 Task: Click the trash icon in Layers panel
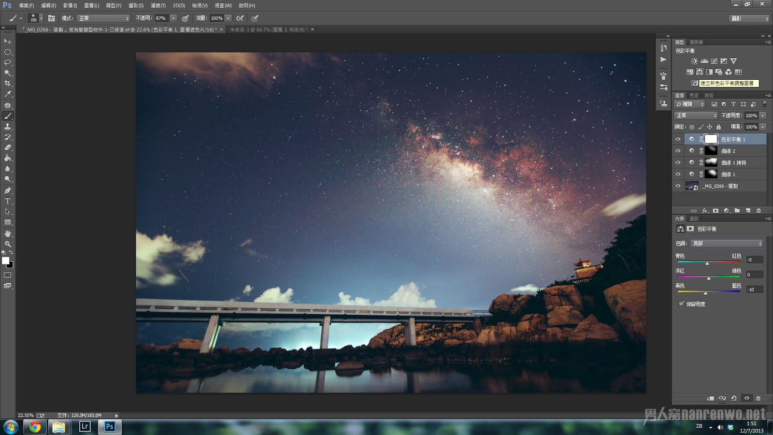click(759, 211)
